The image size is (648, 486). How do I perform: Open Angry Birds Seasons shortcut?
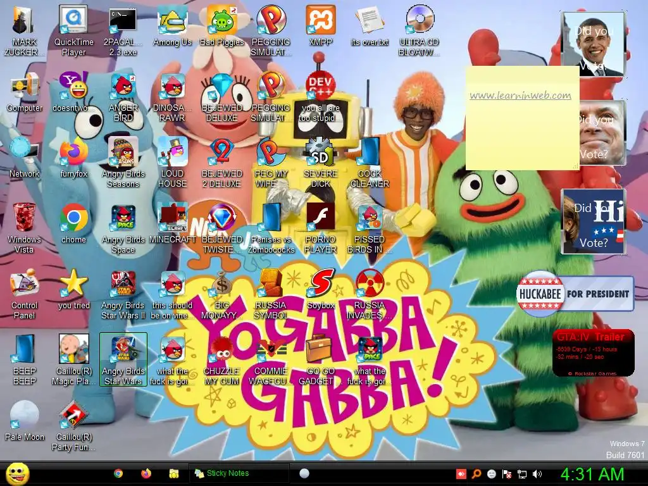click(x=123, y=163)
